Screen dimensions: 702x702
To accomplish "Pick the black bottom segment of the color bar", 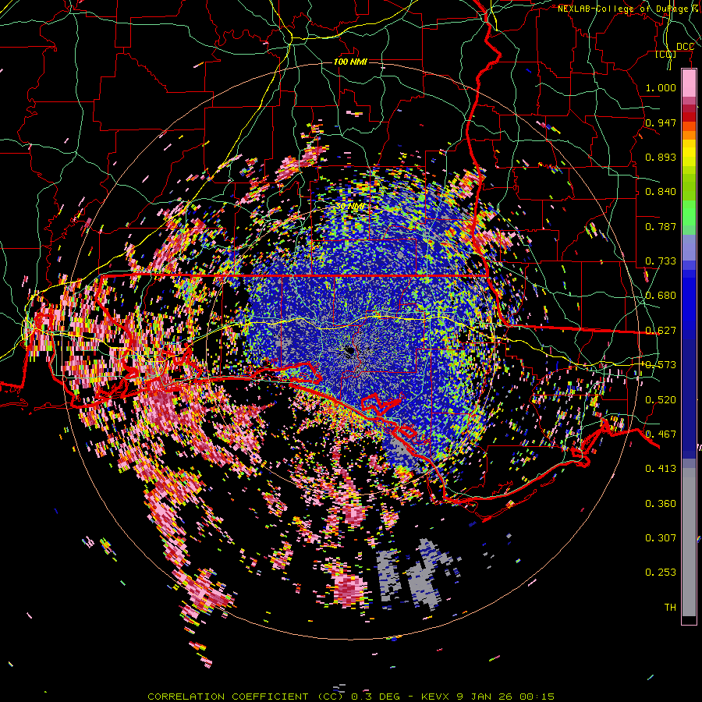I will click(689, 619).
